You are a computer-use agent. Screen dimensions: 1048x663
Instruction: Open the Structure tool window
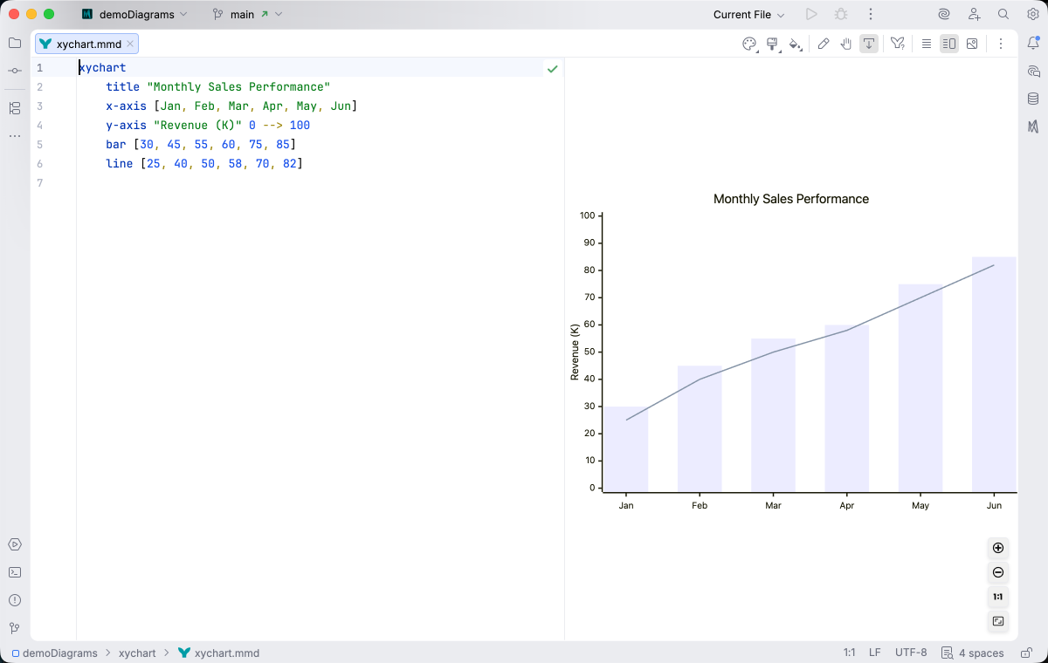tap(15, 108)
